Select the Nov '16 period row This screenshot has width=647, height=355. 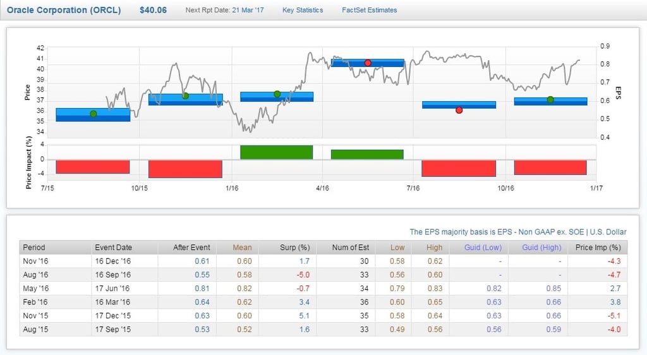point(323,261)
